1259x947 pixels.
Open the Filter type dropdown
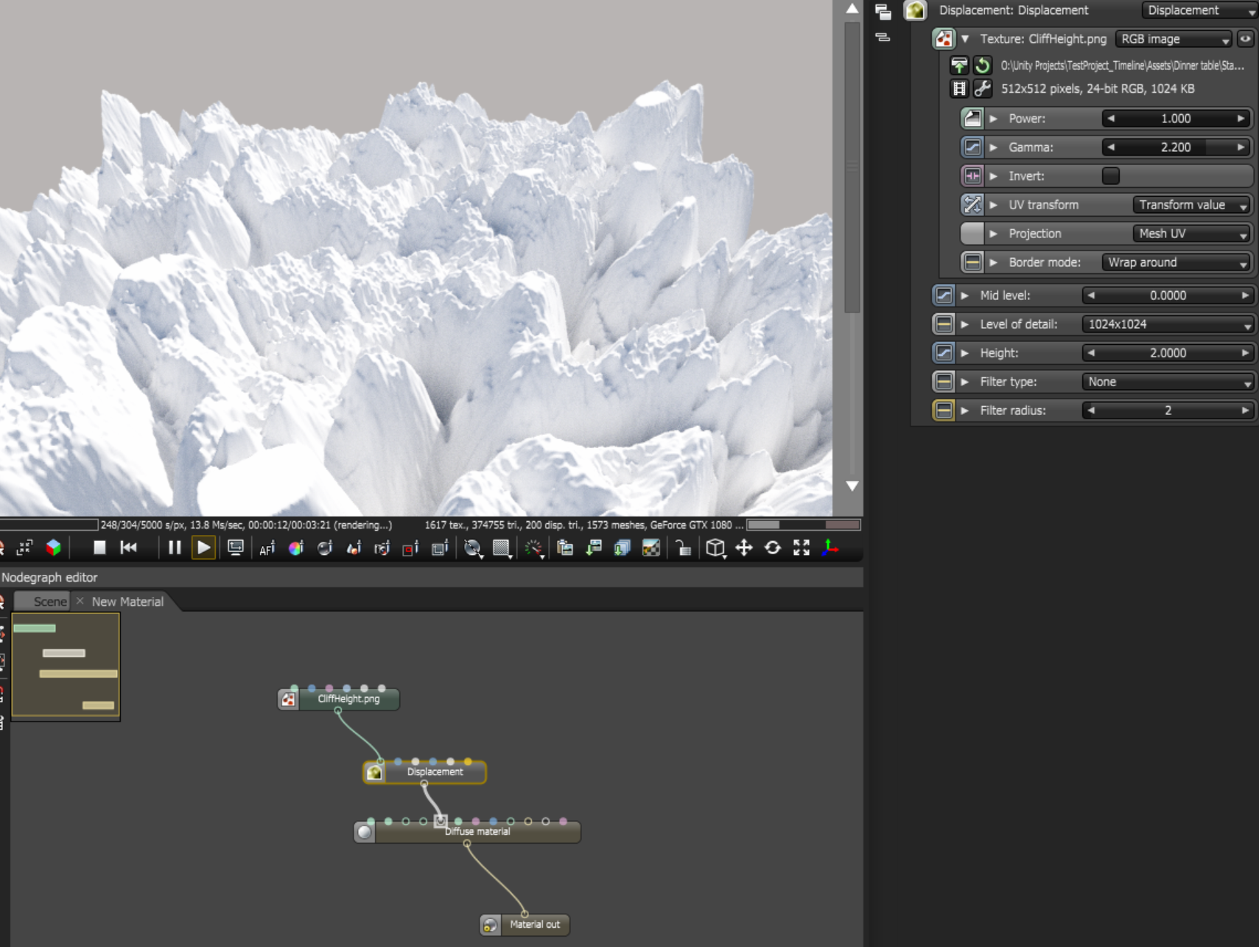(x=1168, y=382)
